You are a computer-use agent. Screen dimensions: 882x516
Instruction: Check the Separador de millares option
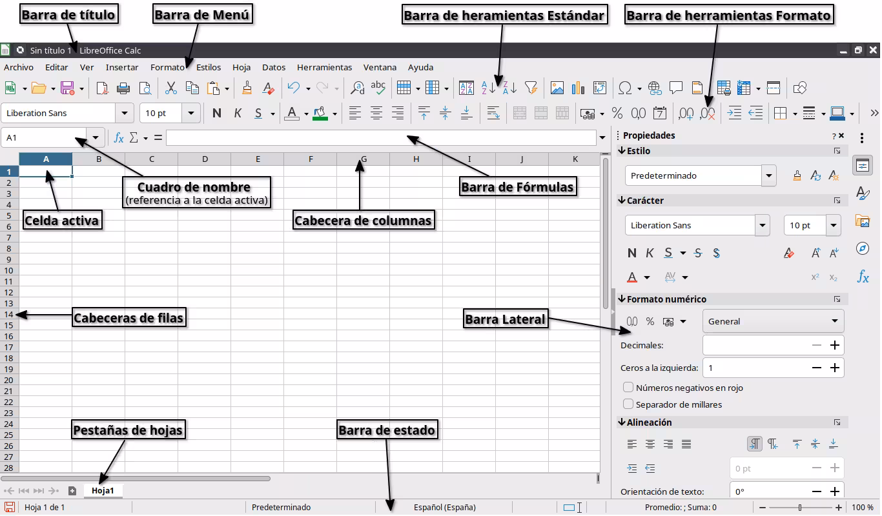tap(628, 404)
